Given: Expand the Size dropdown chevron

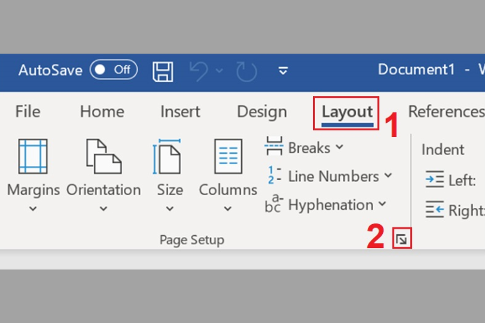Looking at the screenshot, I should [x=169, y=209].
